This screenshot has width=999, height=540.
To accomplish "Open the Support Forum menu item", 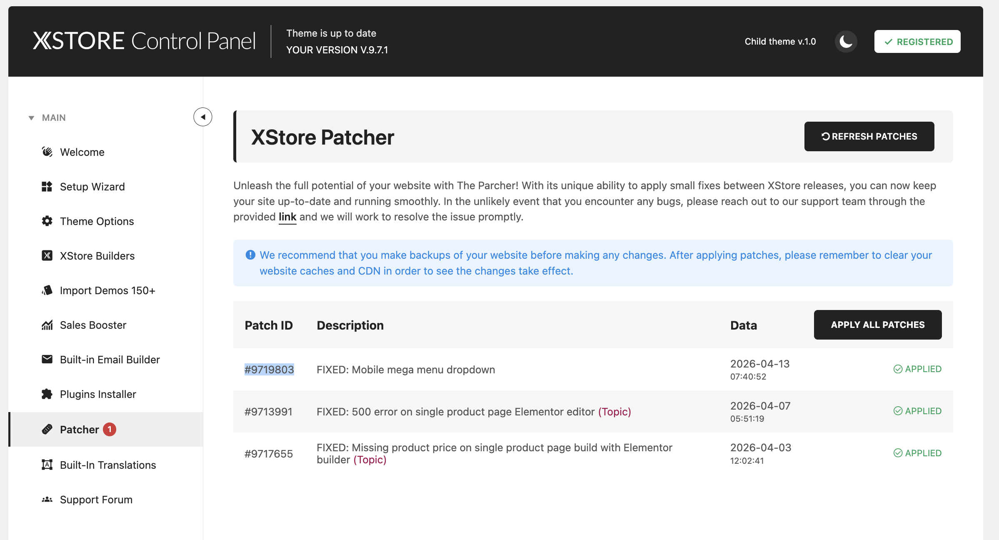I will pyautogui.click(x=96, y=500).
